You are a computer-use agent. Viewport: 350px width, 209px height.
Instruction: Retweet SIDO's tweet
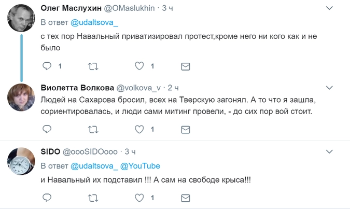pyautogui.click(x=93, y=198)
